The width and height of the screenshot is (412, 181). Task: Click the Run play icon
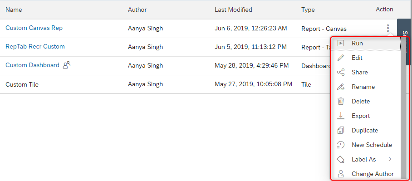[341, 43]
